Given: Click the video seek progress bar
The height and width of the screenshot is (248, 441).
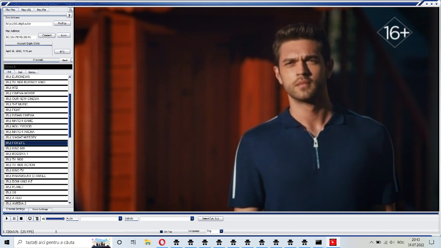Looking at the screenshot, I should point(221,214).
